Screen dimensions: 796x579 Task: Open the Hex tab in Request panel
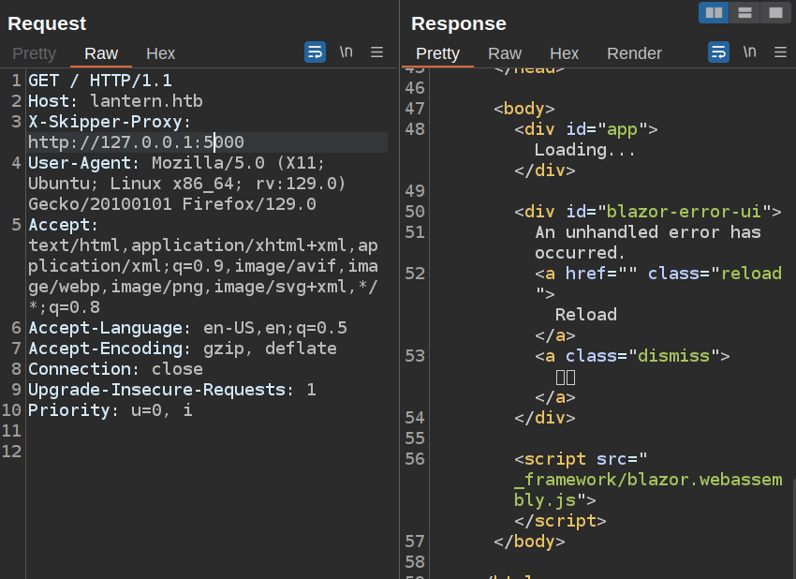click(x=160, y=53)
